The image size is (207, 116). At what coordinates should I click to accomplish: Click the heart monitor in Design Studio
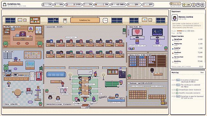pos(137,32)
